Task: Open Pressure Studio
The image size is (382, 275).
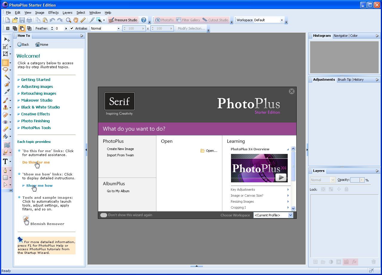Action: pos(123,20)
